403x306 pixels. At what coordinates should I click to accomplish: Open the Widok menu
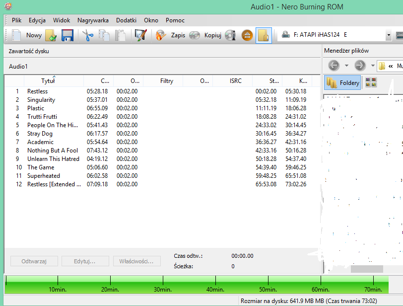pos(62,20)
